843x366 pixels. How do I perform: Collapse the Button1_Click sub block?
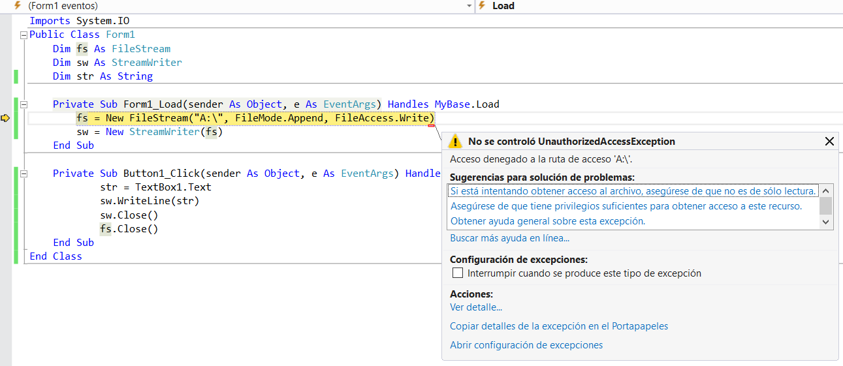tap(24, 174)
